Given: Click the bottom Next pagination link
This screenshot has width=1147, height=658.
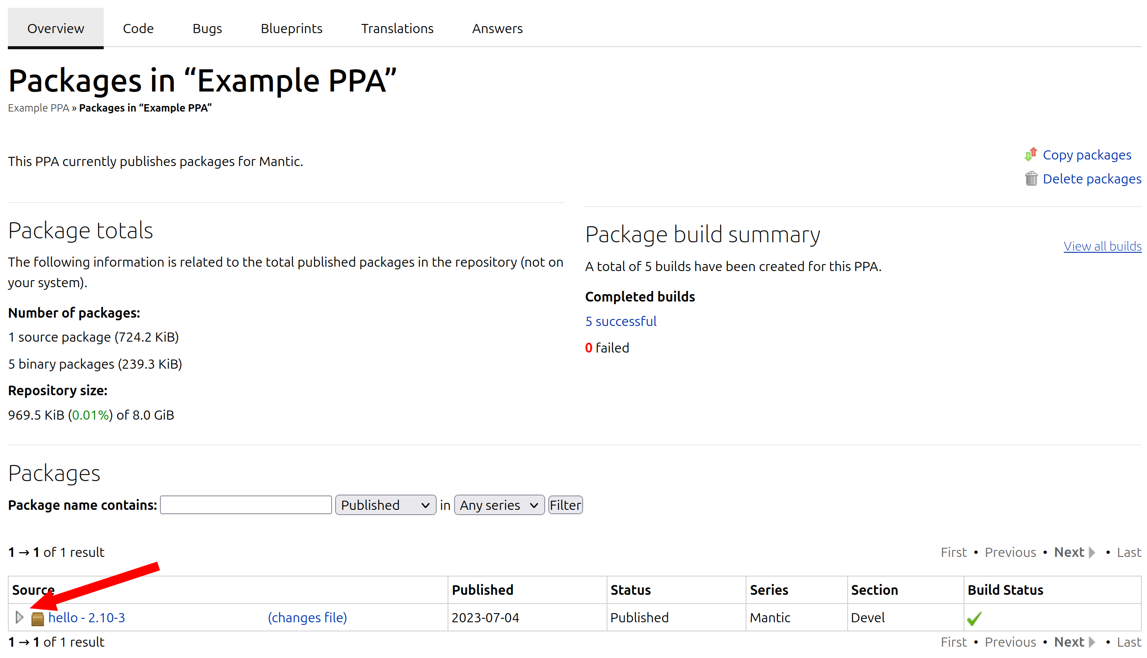Looking at the screenshot, I should (1074, 642).
